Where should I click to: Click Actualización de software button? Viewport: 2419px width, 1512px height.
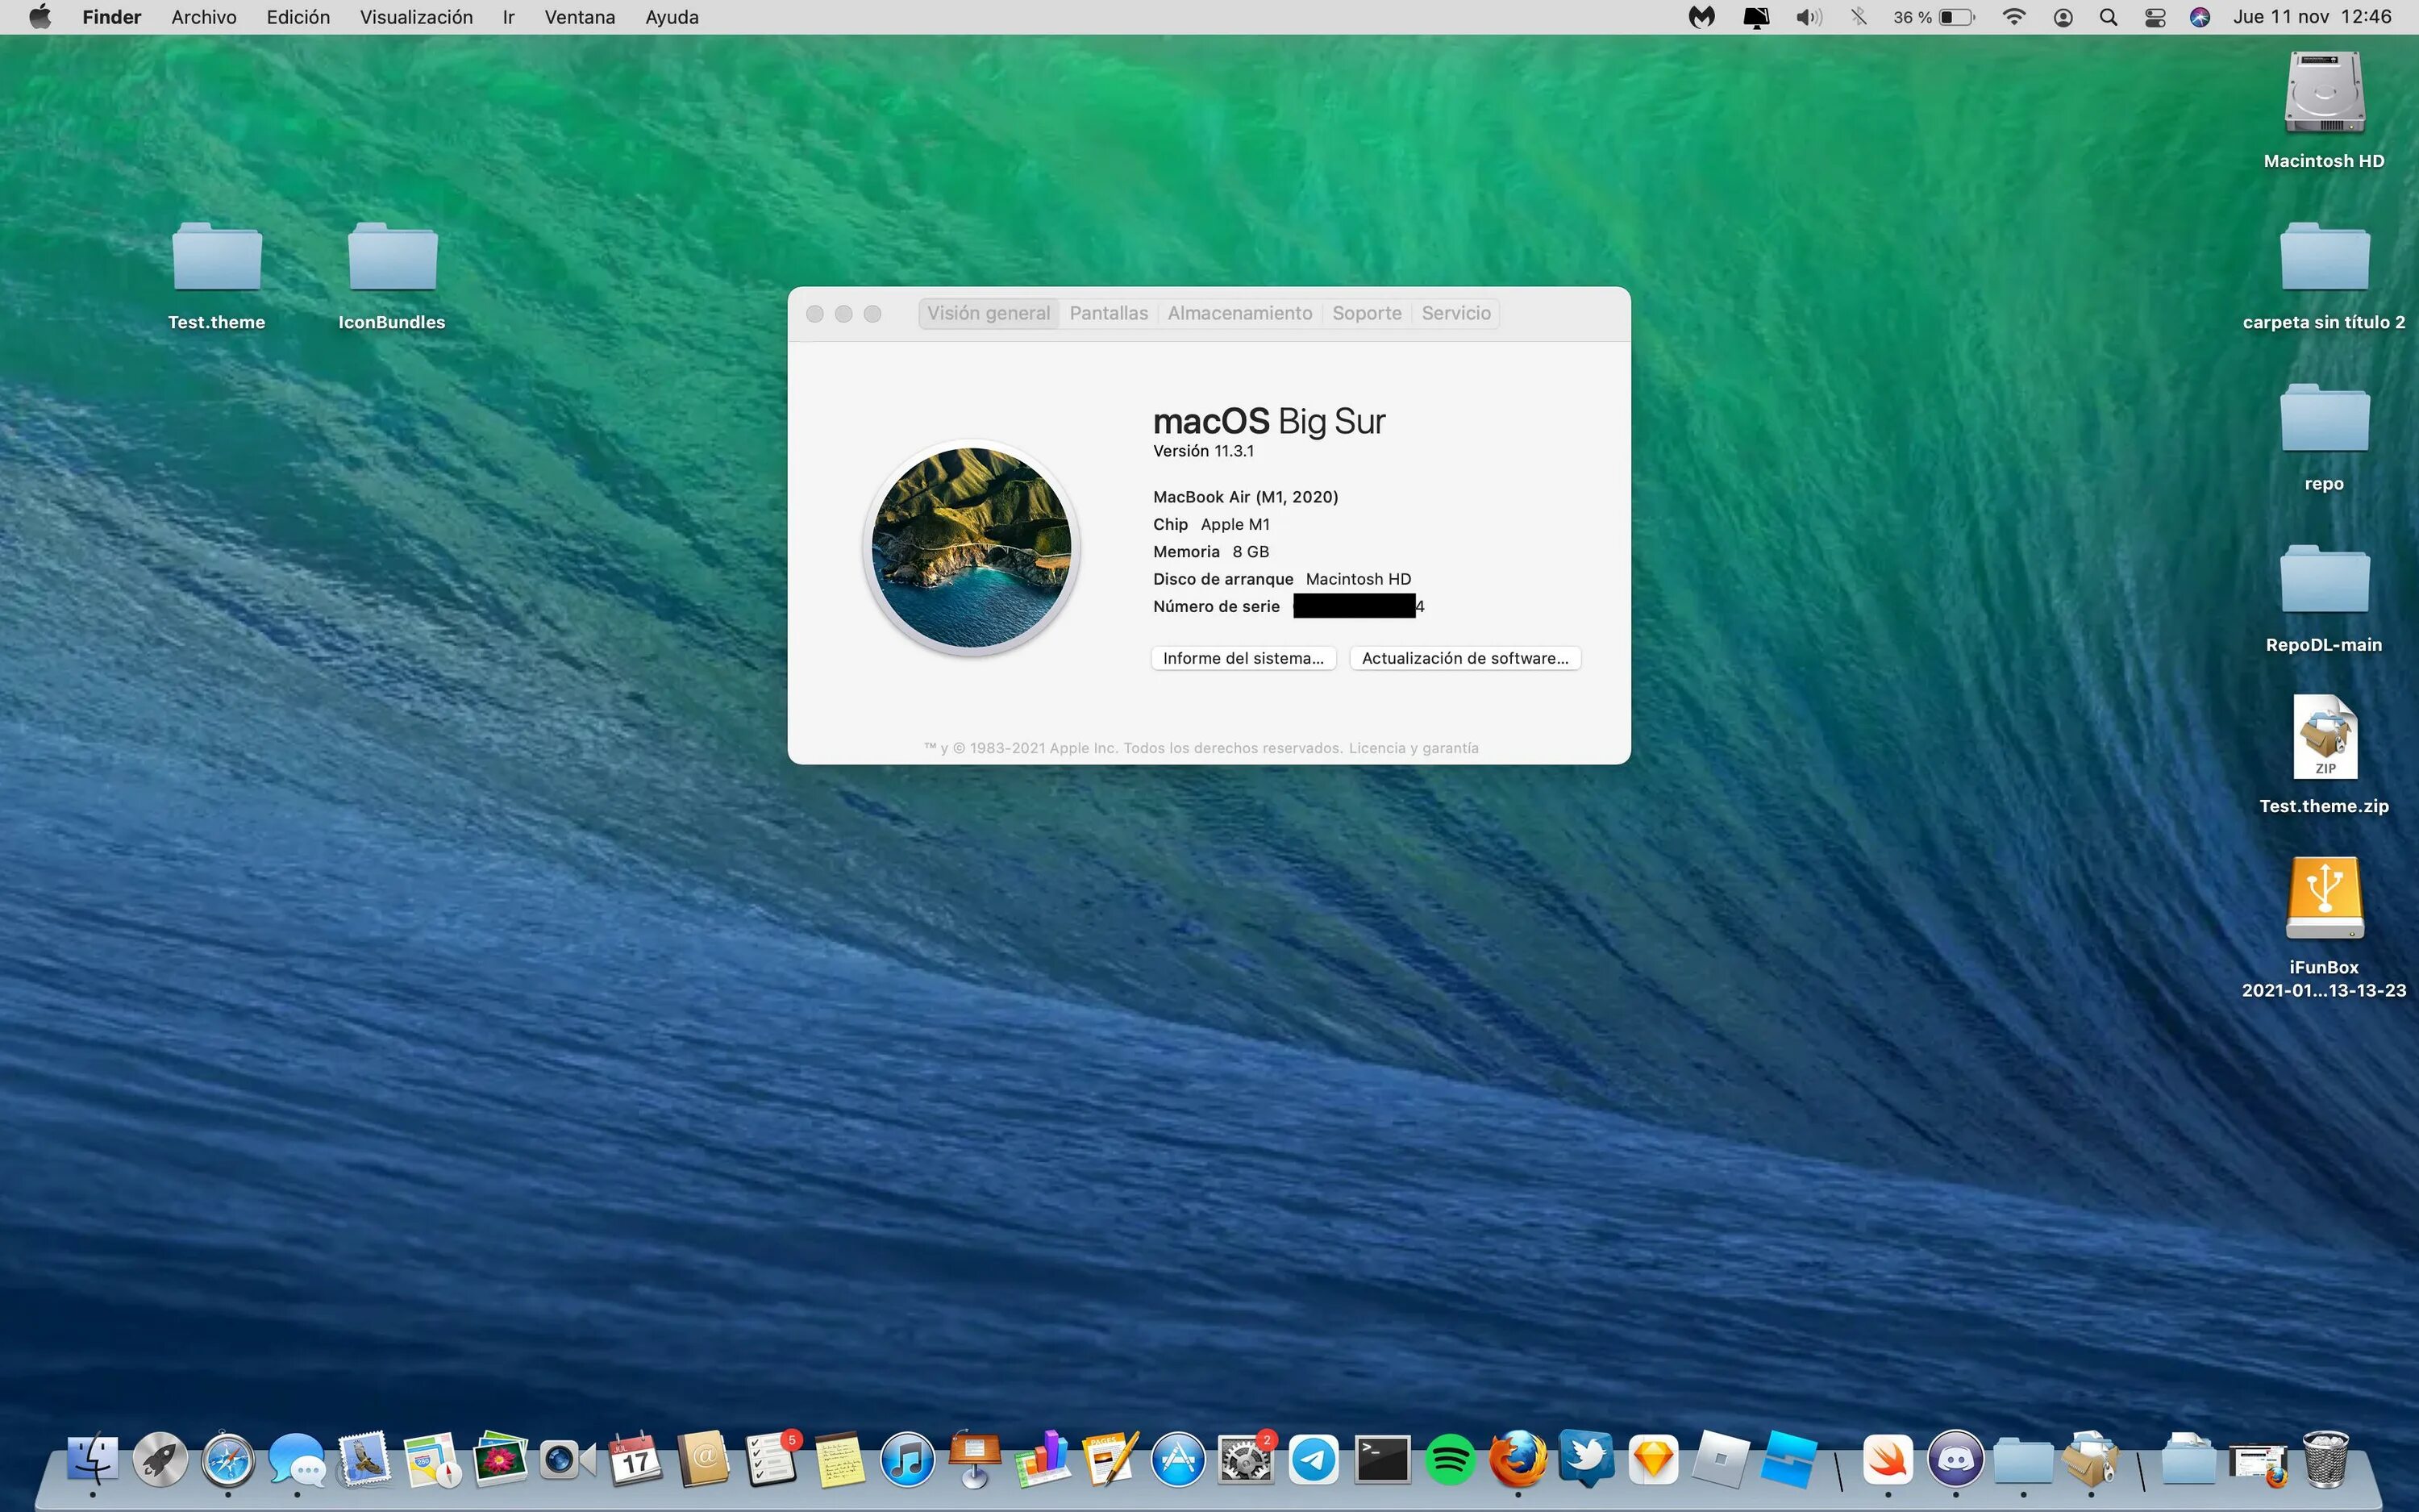pos(1464,658)
